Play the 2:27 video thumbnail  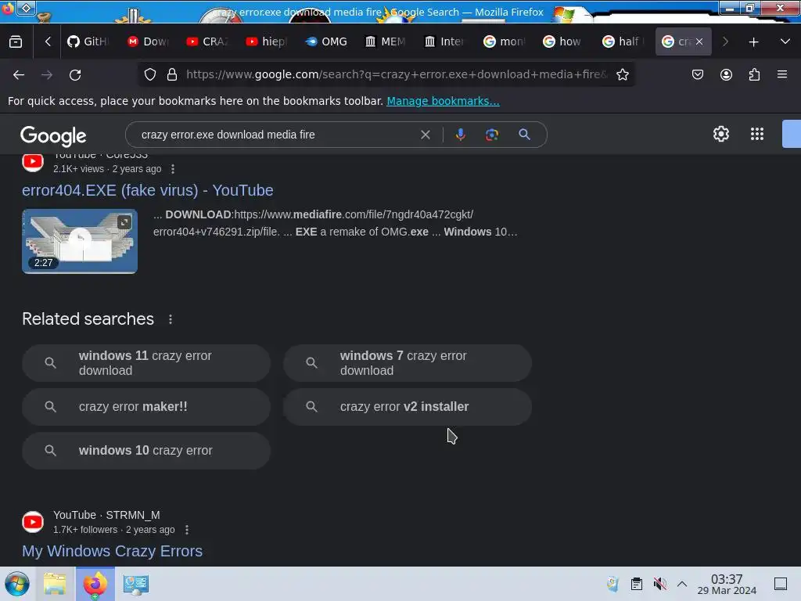coord(80,241)
